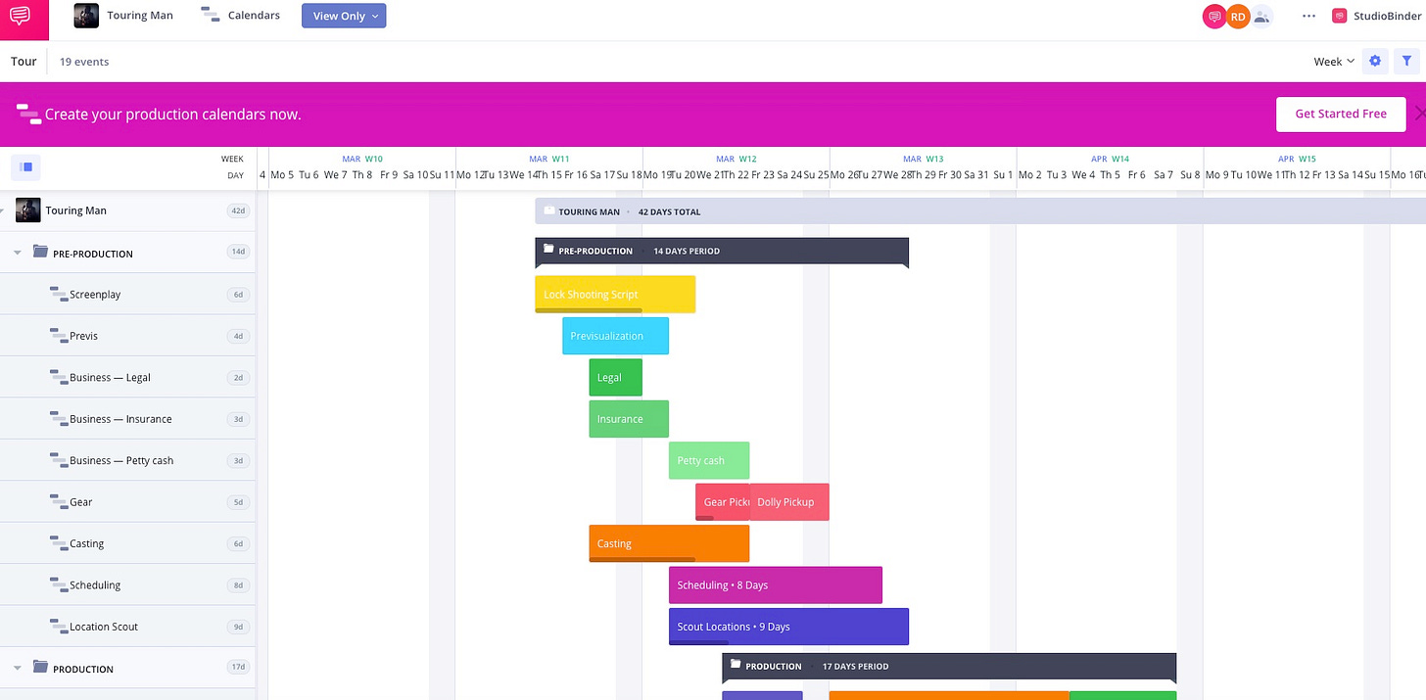
Task: Click the add collaborators icon
Action: click(x=1261, y=16)
